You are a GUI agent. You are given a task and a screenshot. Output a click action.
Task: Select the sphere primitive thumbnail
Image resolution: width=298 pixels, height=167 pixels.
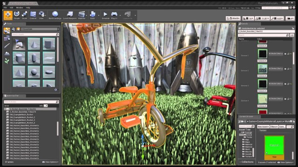(x=34, y=72)
